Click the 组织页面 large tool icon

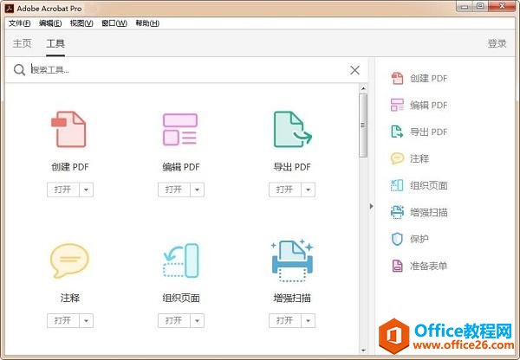click(181, 260)
